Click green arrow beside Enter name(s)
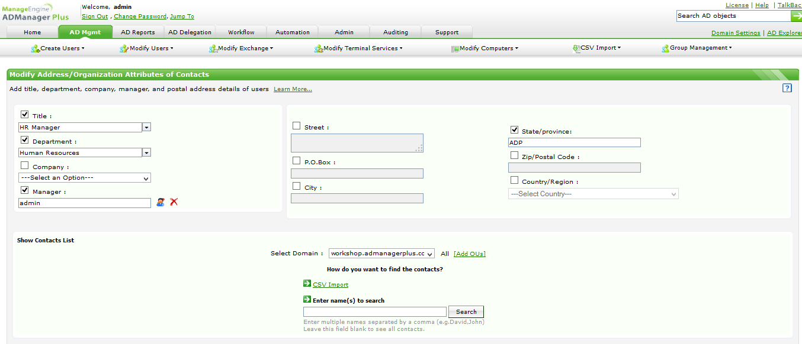Screen dimensions: 802x344 pos(307,300)
